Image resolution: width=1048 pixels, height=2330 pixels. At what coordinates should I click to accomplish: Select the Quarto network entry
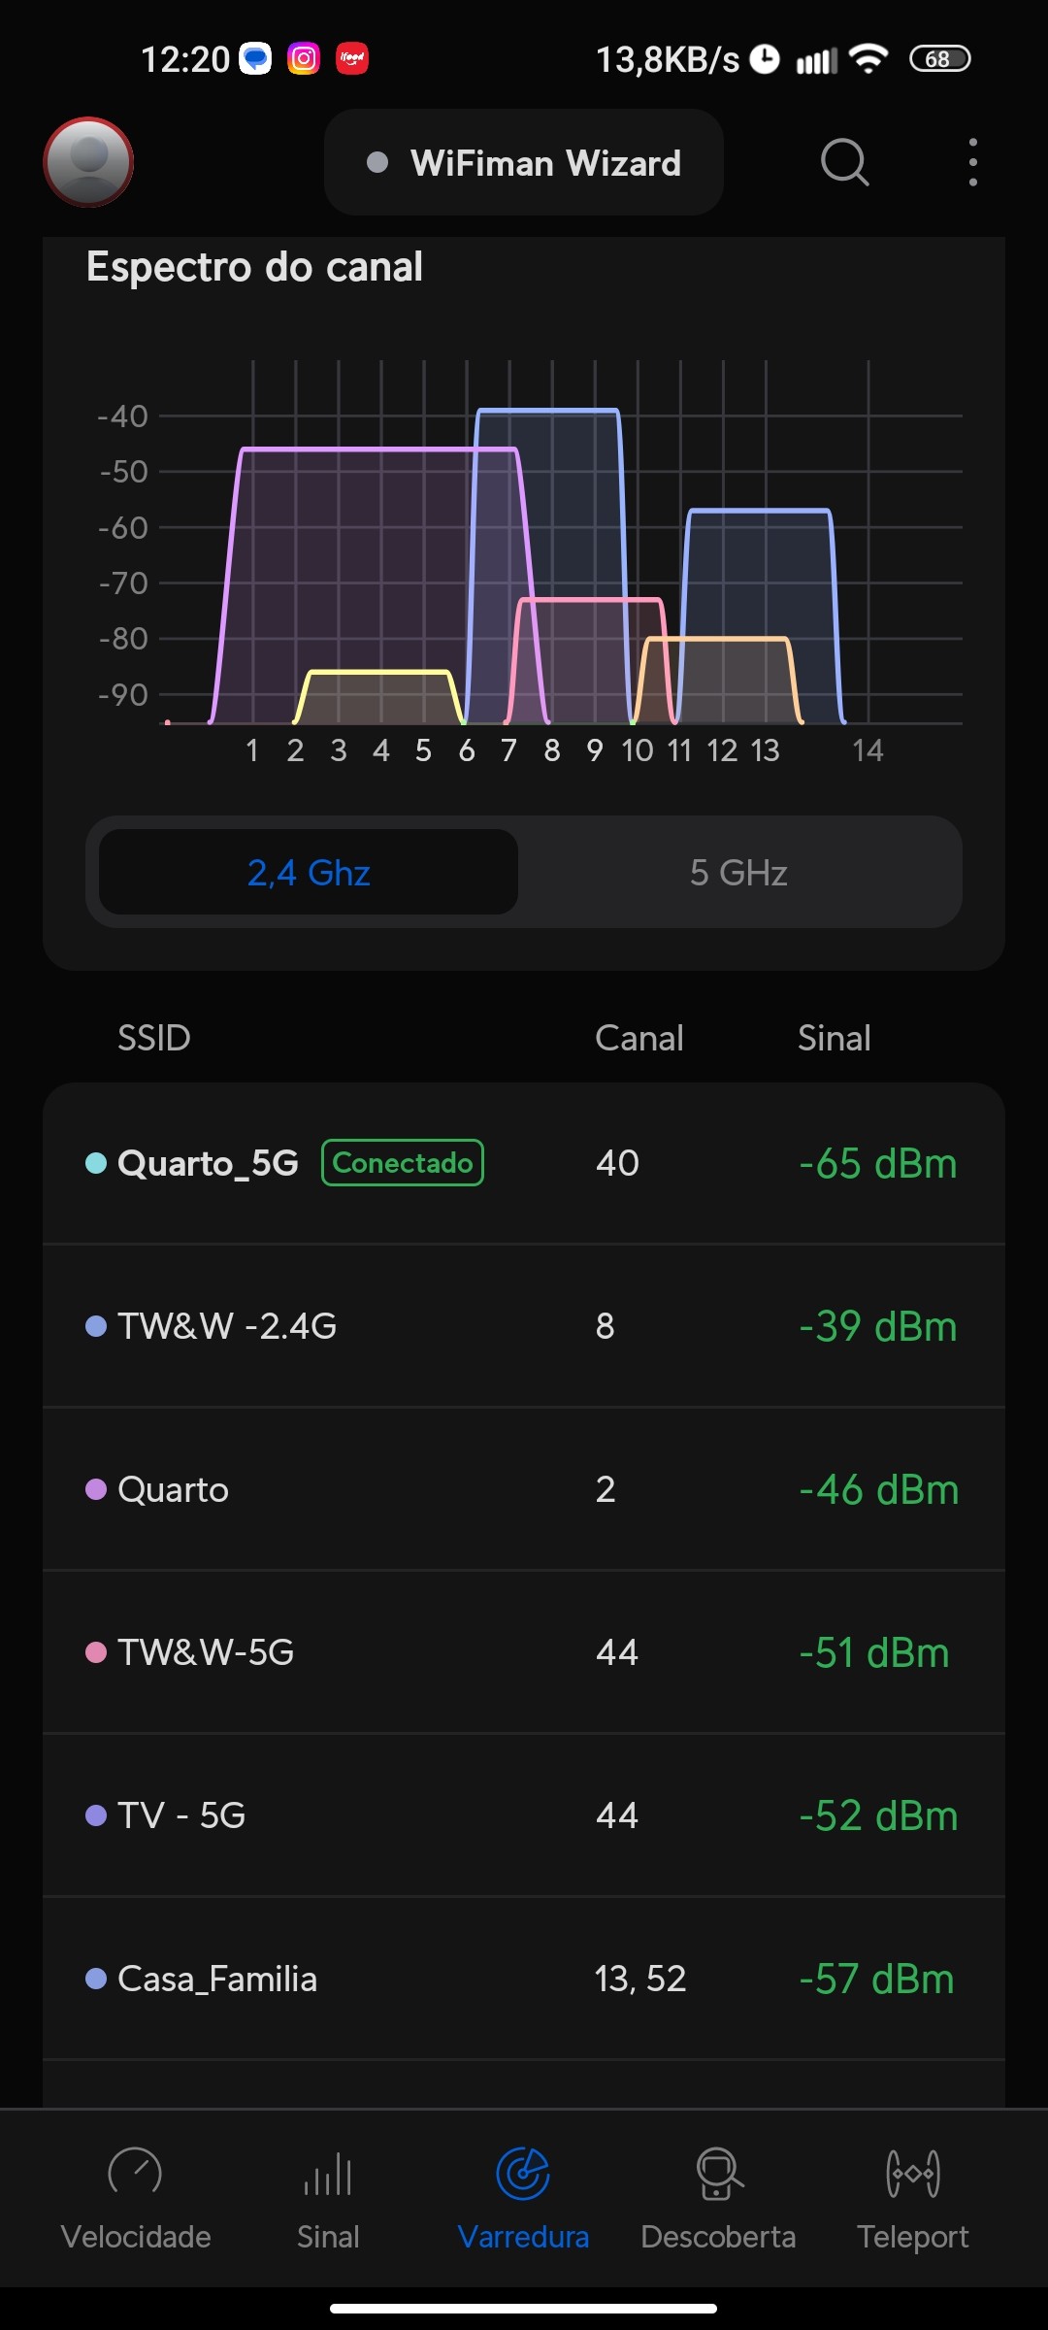524,1489
